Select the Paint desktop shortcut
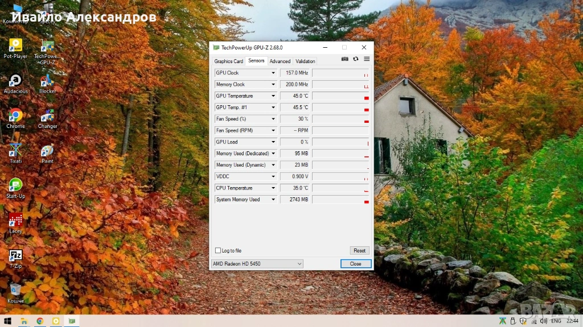 47,151
